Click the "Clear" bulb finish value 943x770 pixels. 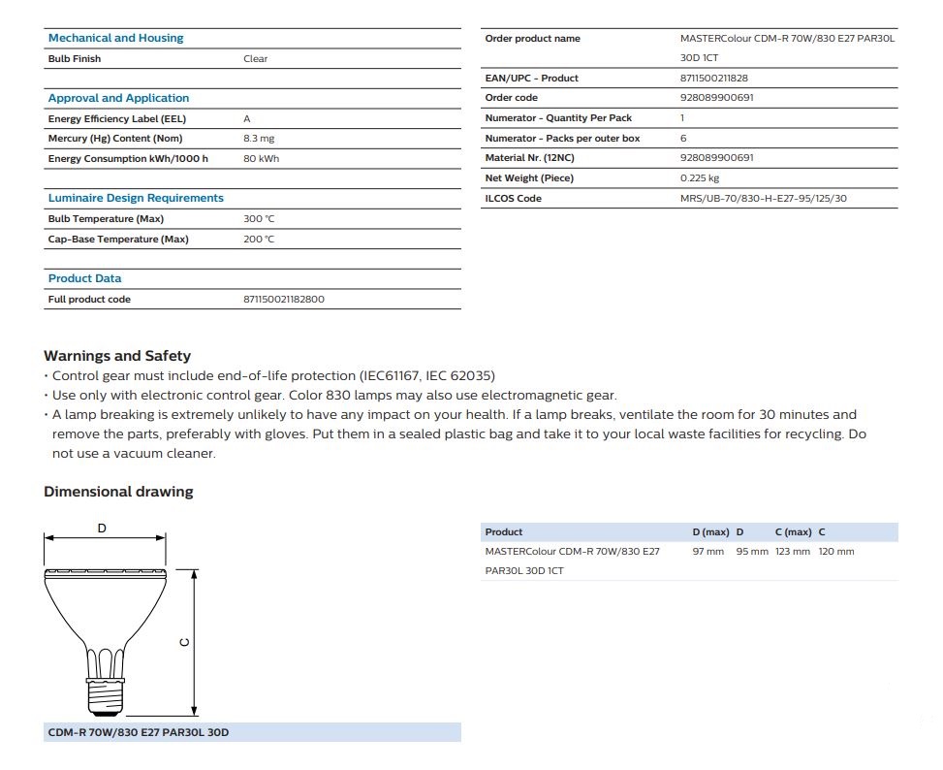point(256,59)
